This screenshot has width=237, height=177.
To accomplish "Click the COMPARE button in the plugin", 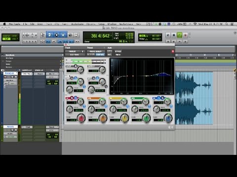I will click(x=100, y=55).
